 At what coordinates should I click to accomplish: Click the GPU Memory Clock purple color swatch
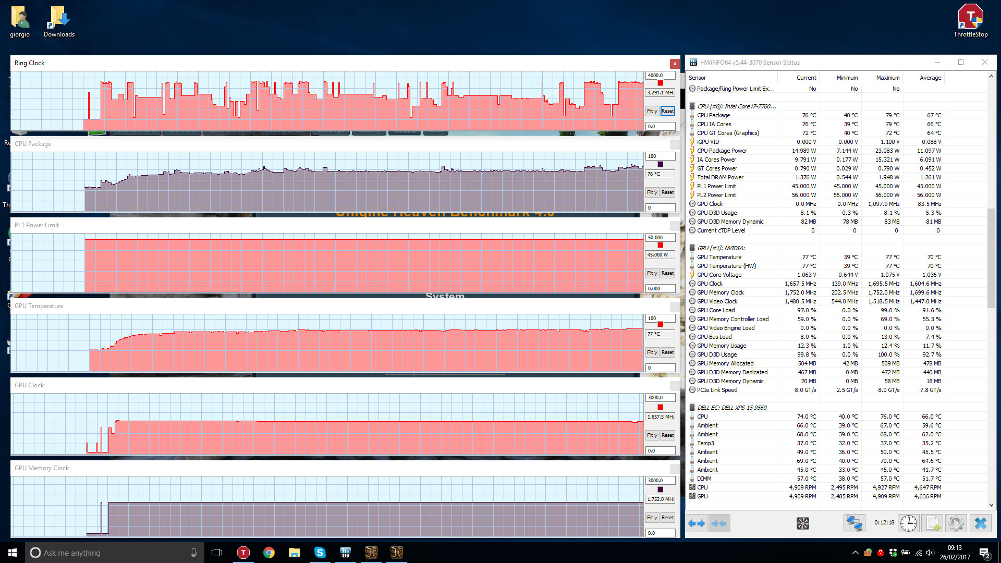click(x=660, y=489)
